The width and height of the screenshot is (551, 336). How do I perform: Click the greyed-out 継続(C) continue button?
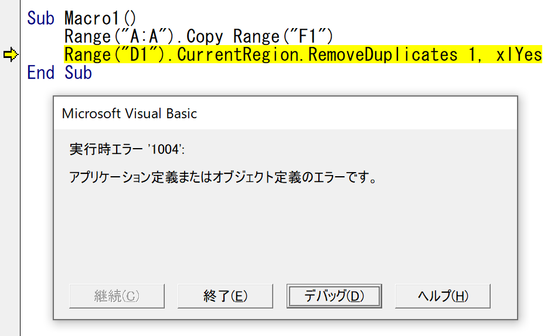pyautogui.click(x=117, y=296)
